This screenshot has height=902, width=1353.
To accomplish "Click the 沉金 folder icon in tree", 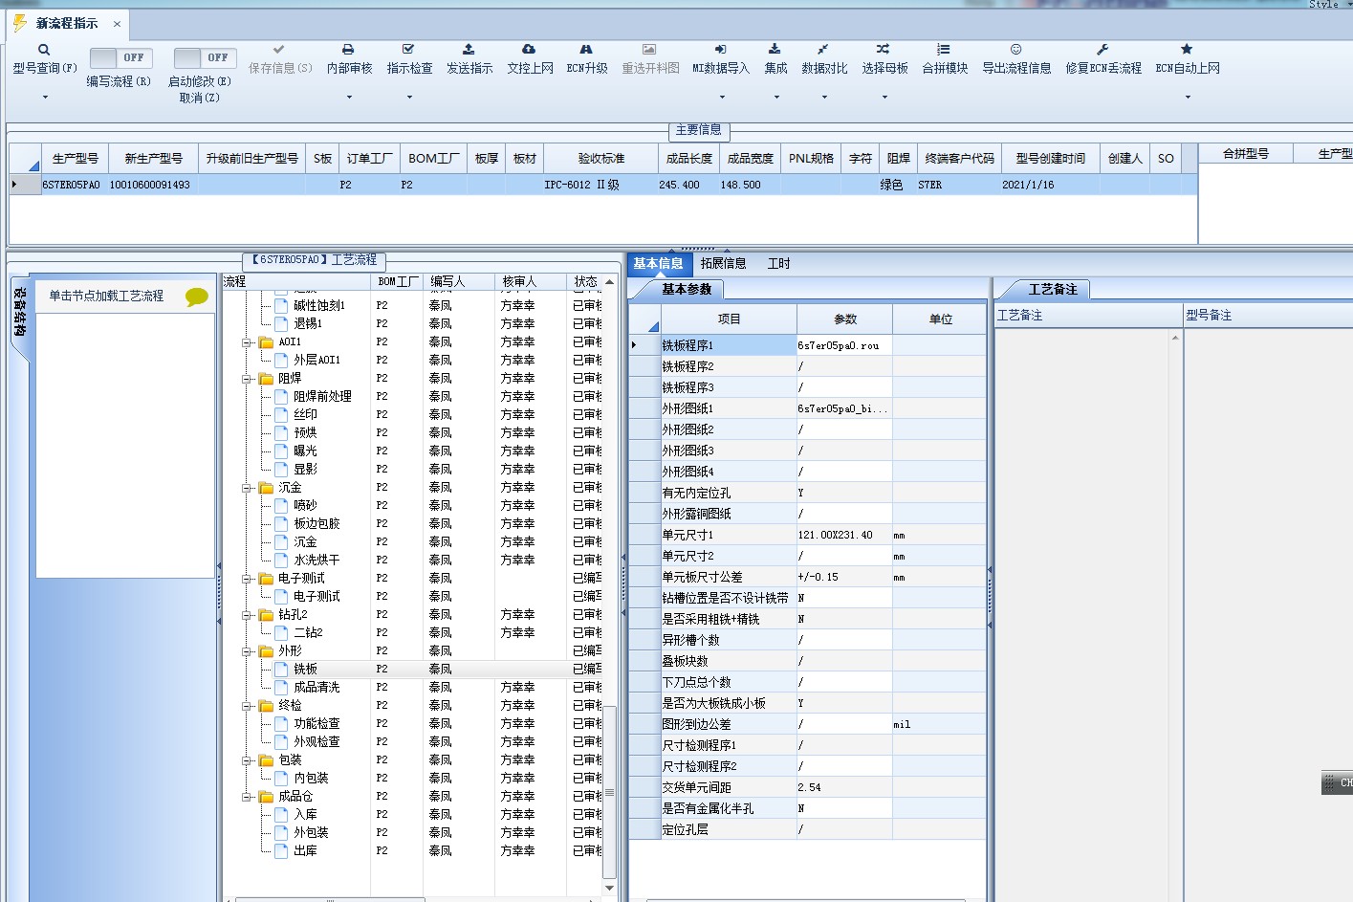I will (267, 488).
